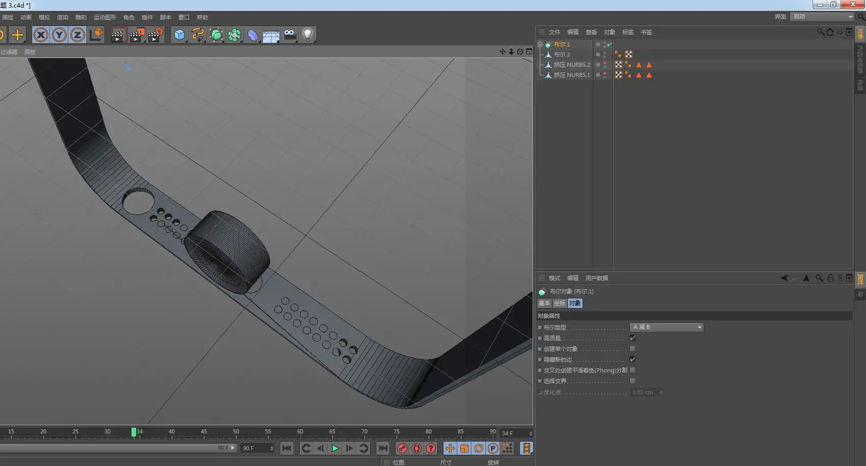This screenshot has height=466, width=866.
Task: Open the 布尔类型 dropdown (A 减 B)
Action: 667,327
